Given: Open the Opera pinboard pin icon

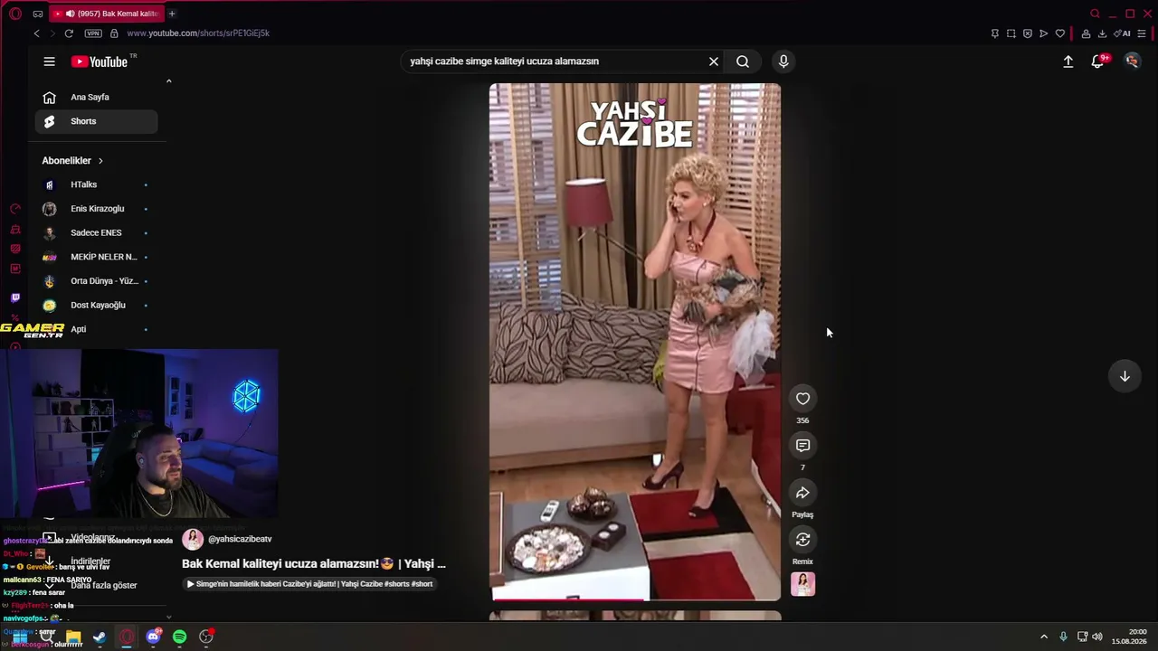Looking at the screenshot, I should 995,33.
